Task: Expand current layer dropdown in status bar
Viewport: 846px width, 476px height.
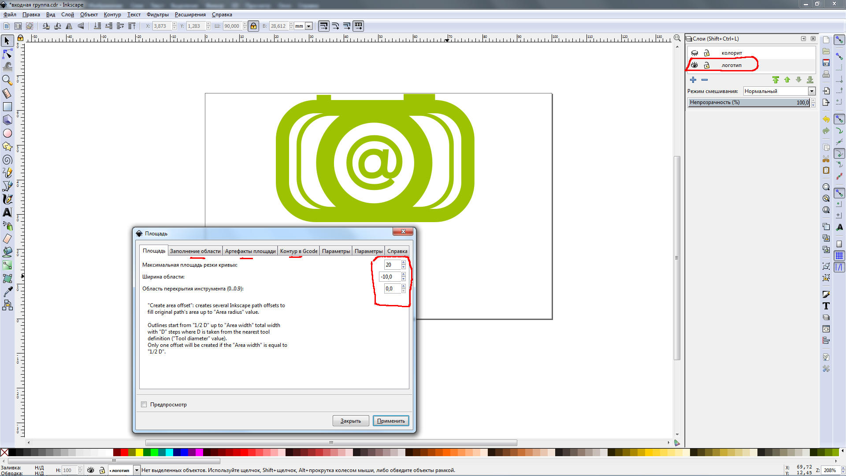Action: (x=137, y=470)
